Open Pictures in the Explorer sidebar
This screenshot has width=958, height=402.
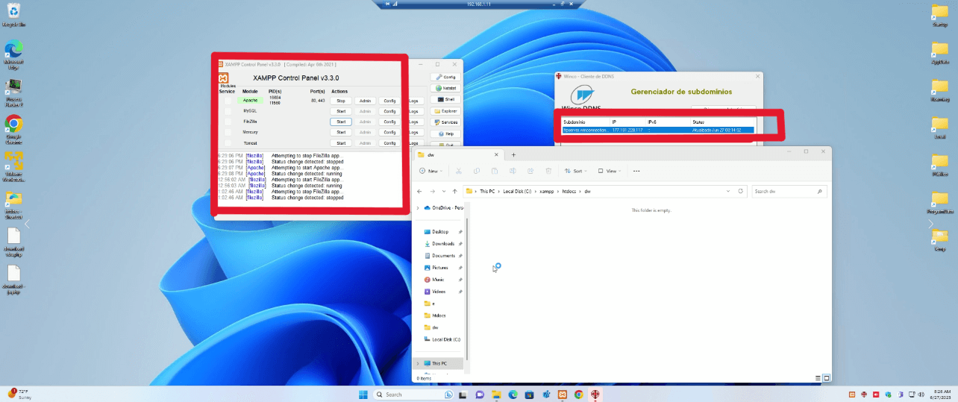(x=440, y=267)
